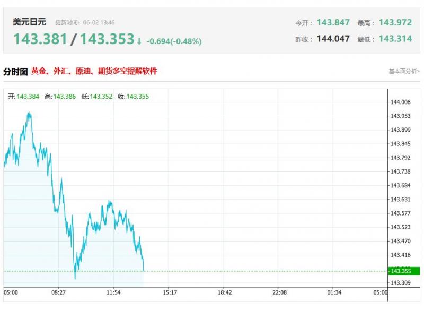Click the 08:27 time axis label
This screenshot has width=424, height=310.
[x=59, y=292]
